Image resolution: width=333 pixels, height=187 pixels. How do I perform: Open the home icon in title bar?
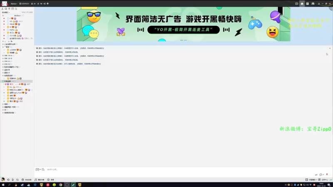(x=302, y=4)
